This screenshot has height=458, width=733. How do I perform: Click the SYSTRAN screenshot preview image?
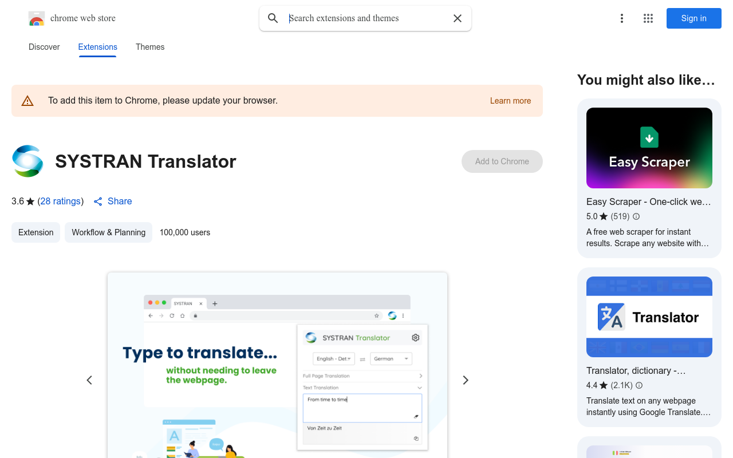pos(277,365)
